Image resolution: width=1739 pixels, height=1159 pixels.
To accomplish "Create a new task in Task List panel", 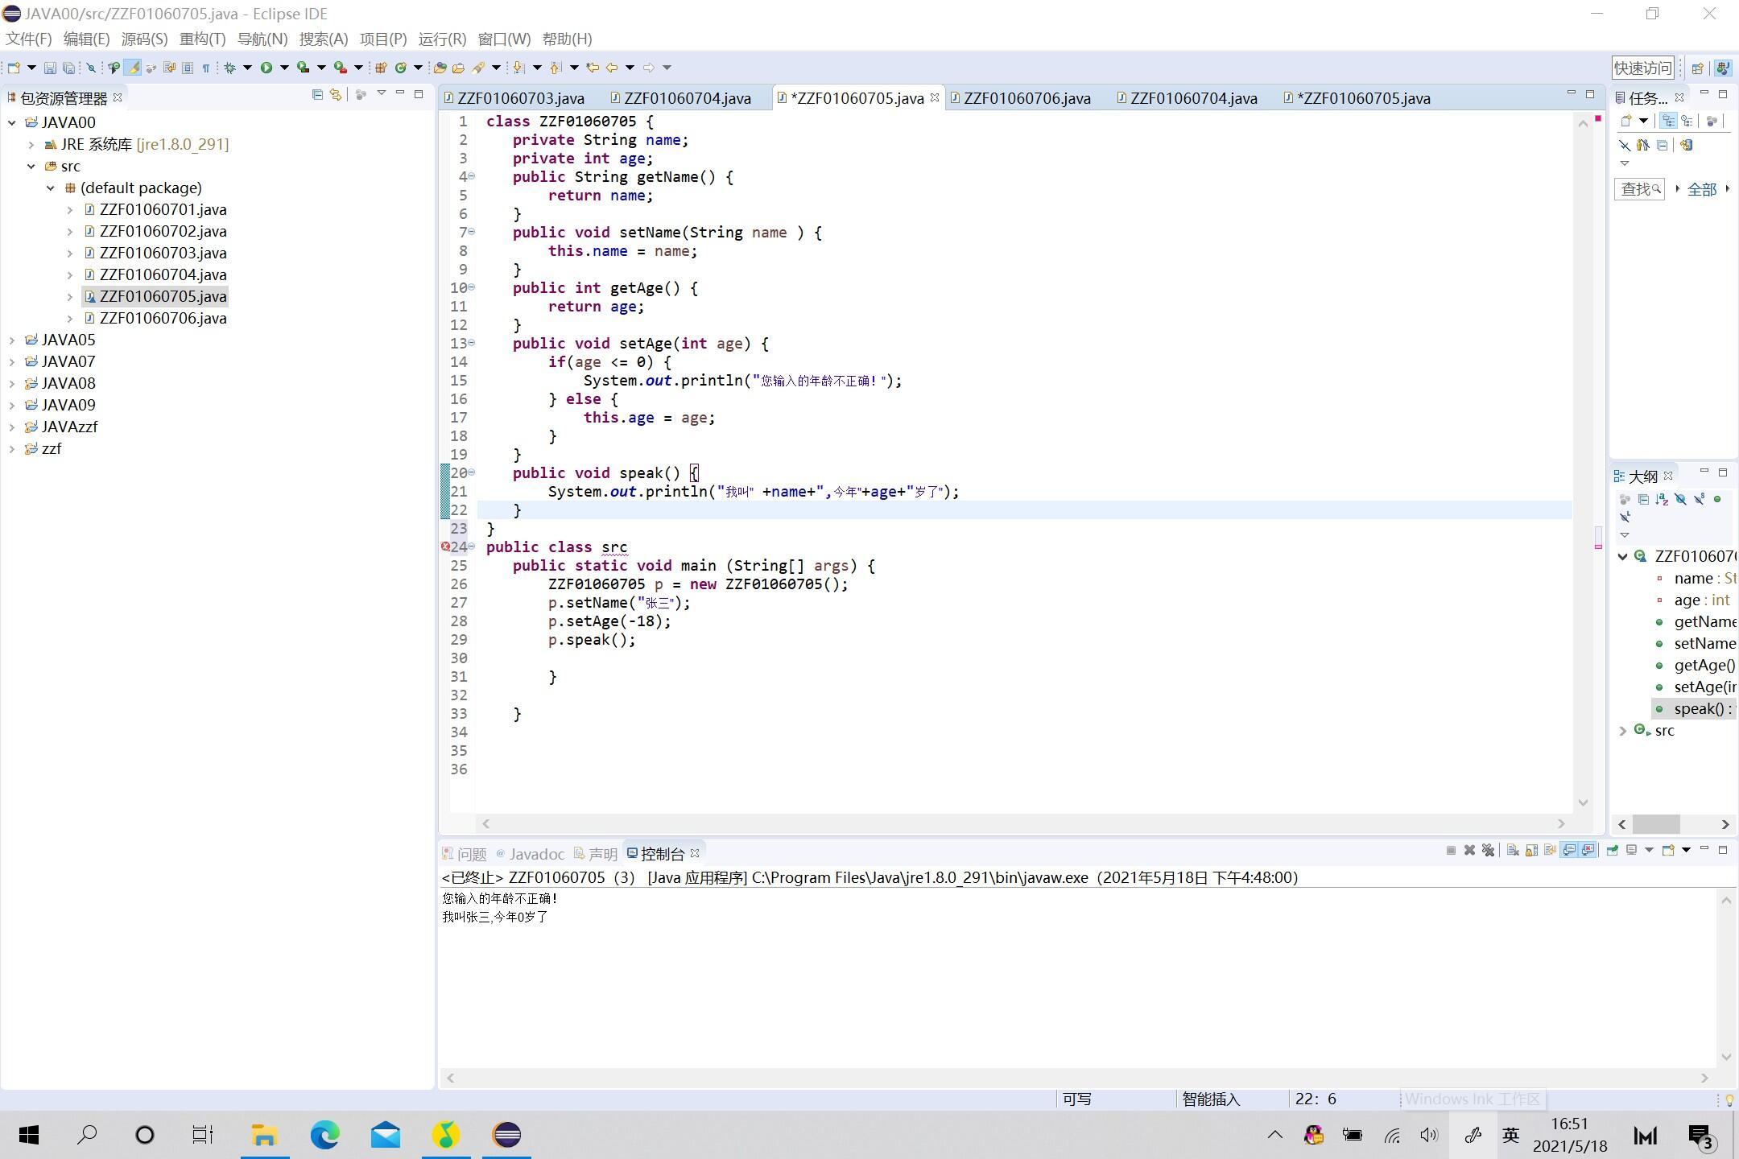I will 1625,121.
